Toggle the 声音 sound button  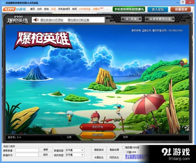tap(131, 19)
